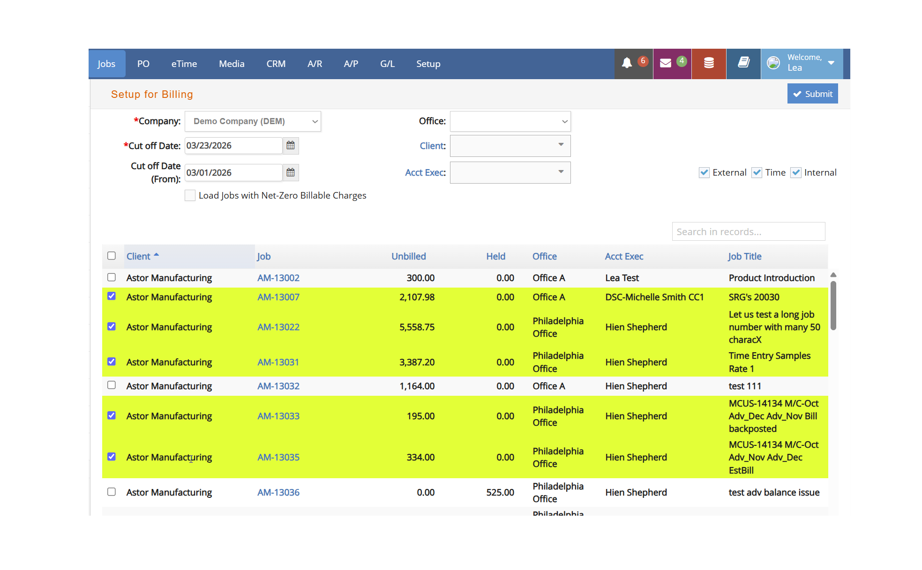Image resolution: width=922 pixels, height=570 pixels.
Task: Click the database stack icon
Action: click(709, 63)
